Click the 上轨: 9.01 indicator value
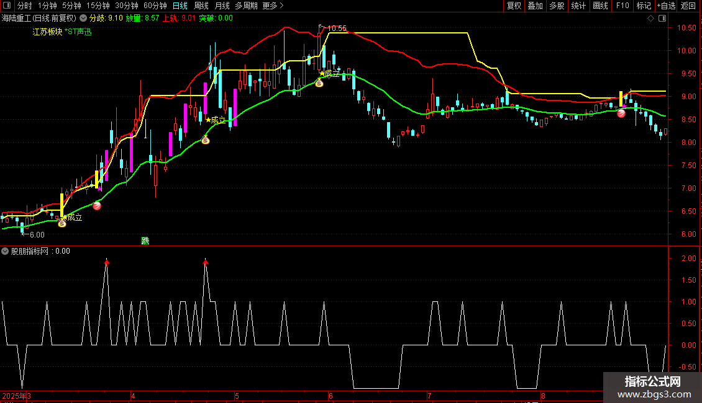 179,18
